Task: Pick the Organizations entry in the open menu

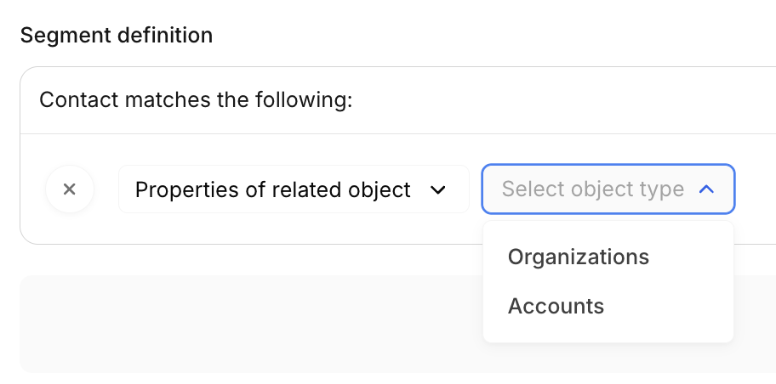Action: click(579, 257)
